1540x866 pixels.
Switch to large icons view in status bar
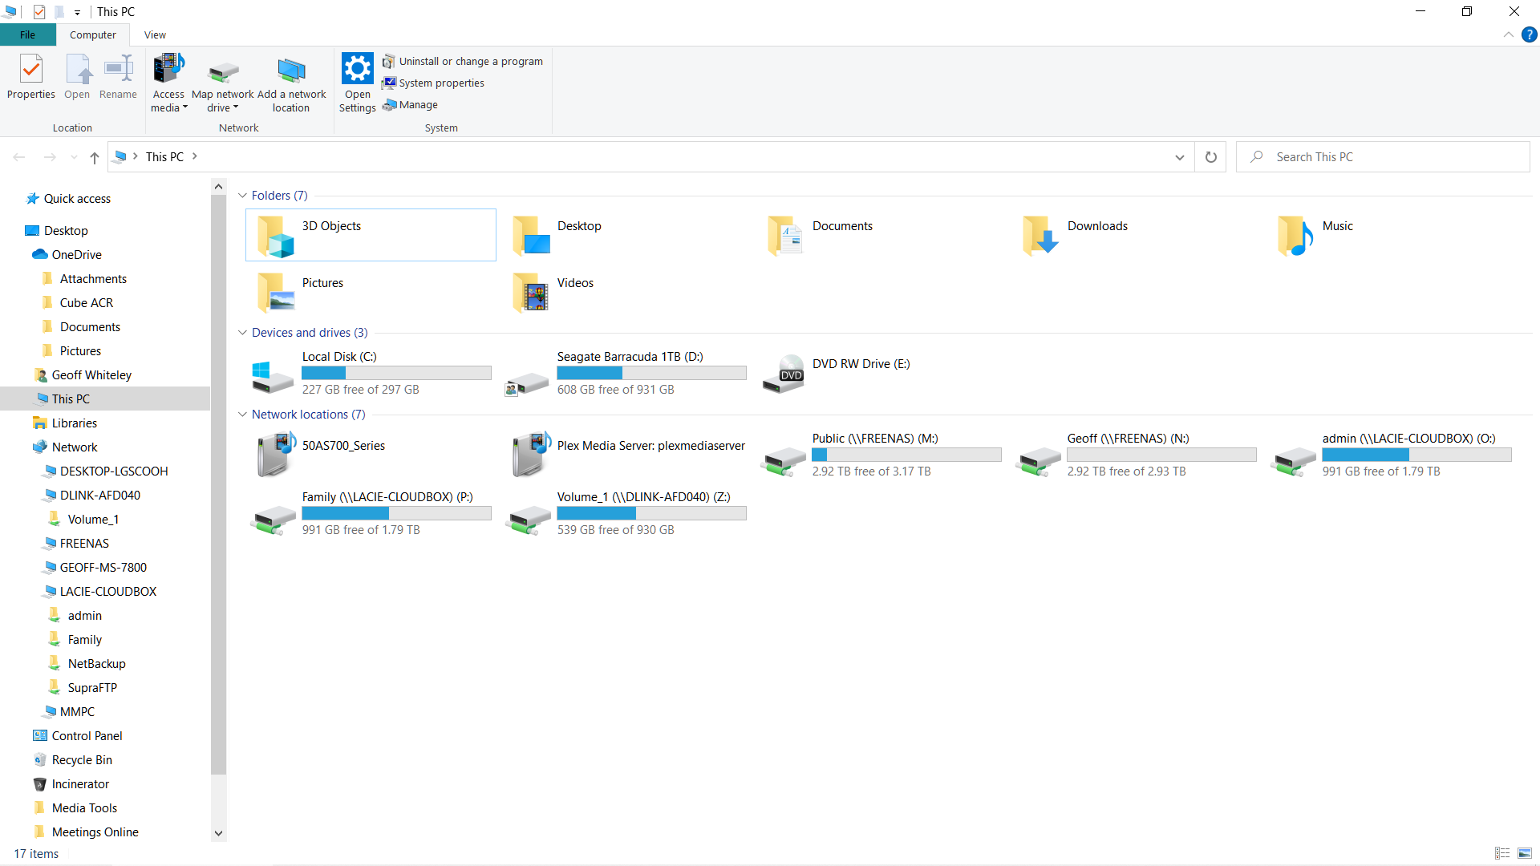(x=1524, y=853)
